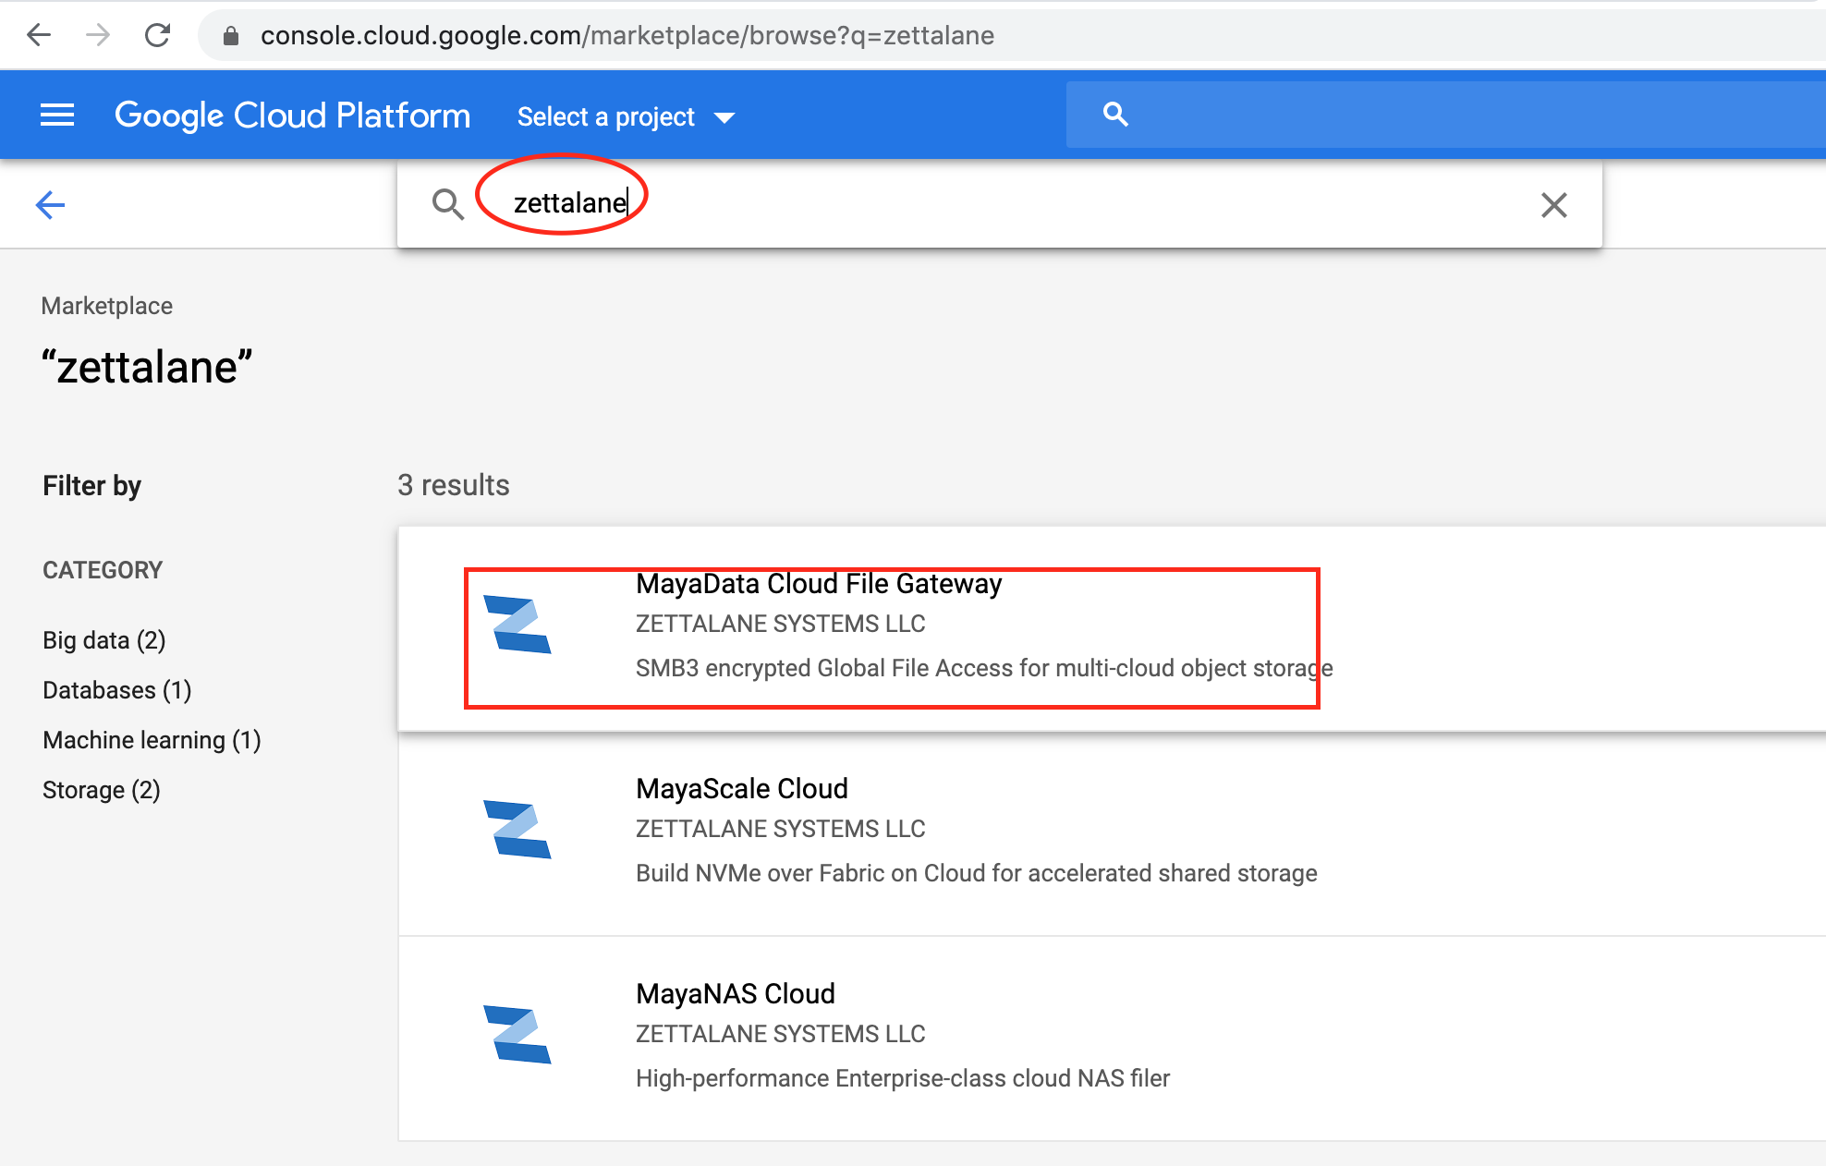1826x1166 pixels.
Task: Click the MayaNAS Cloud Z logo
Action: click(517, 1035)
